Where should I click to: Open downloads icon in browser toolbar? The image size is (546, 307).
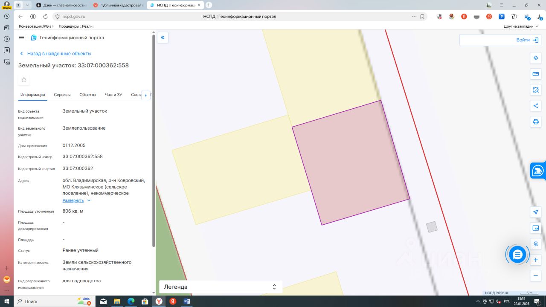(x=539, y=17)
